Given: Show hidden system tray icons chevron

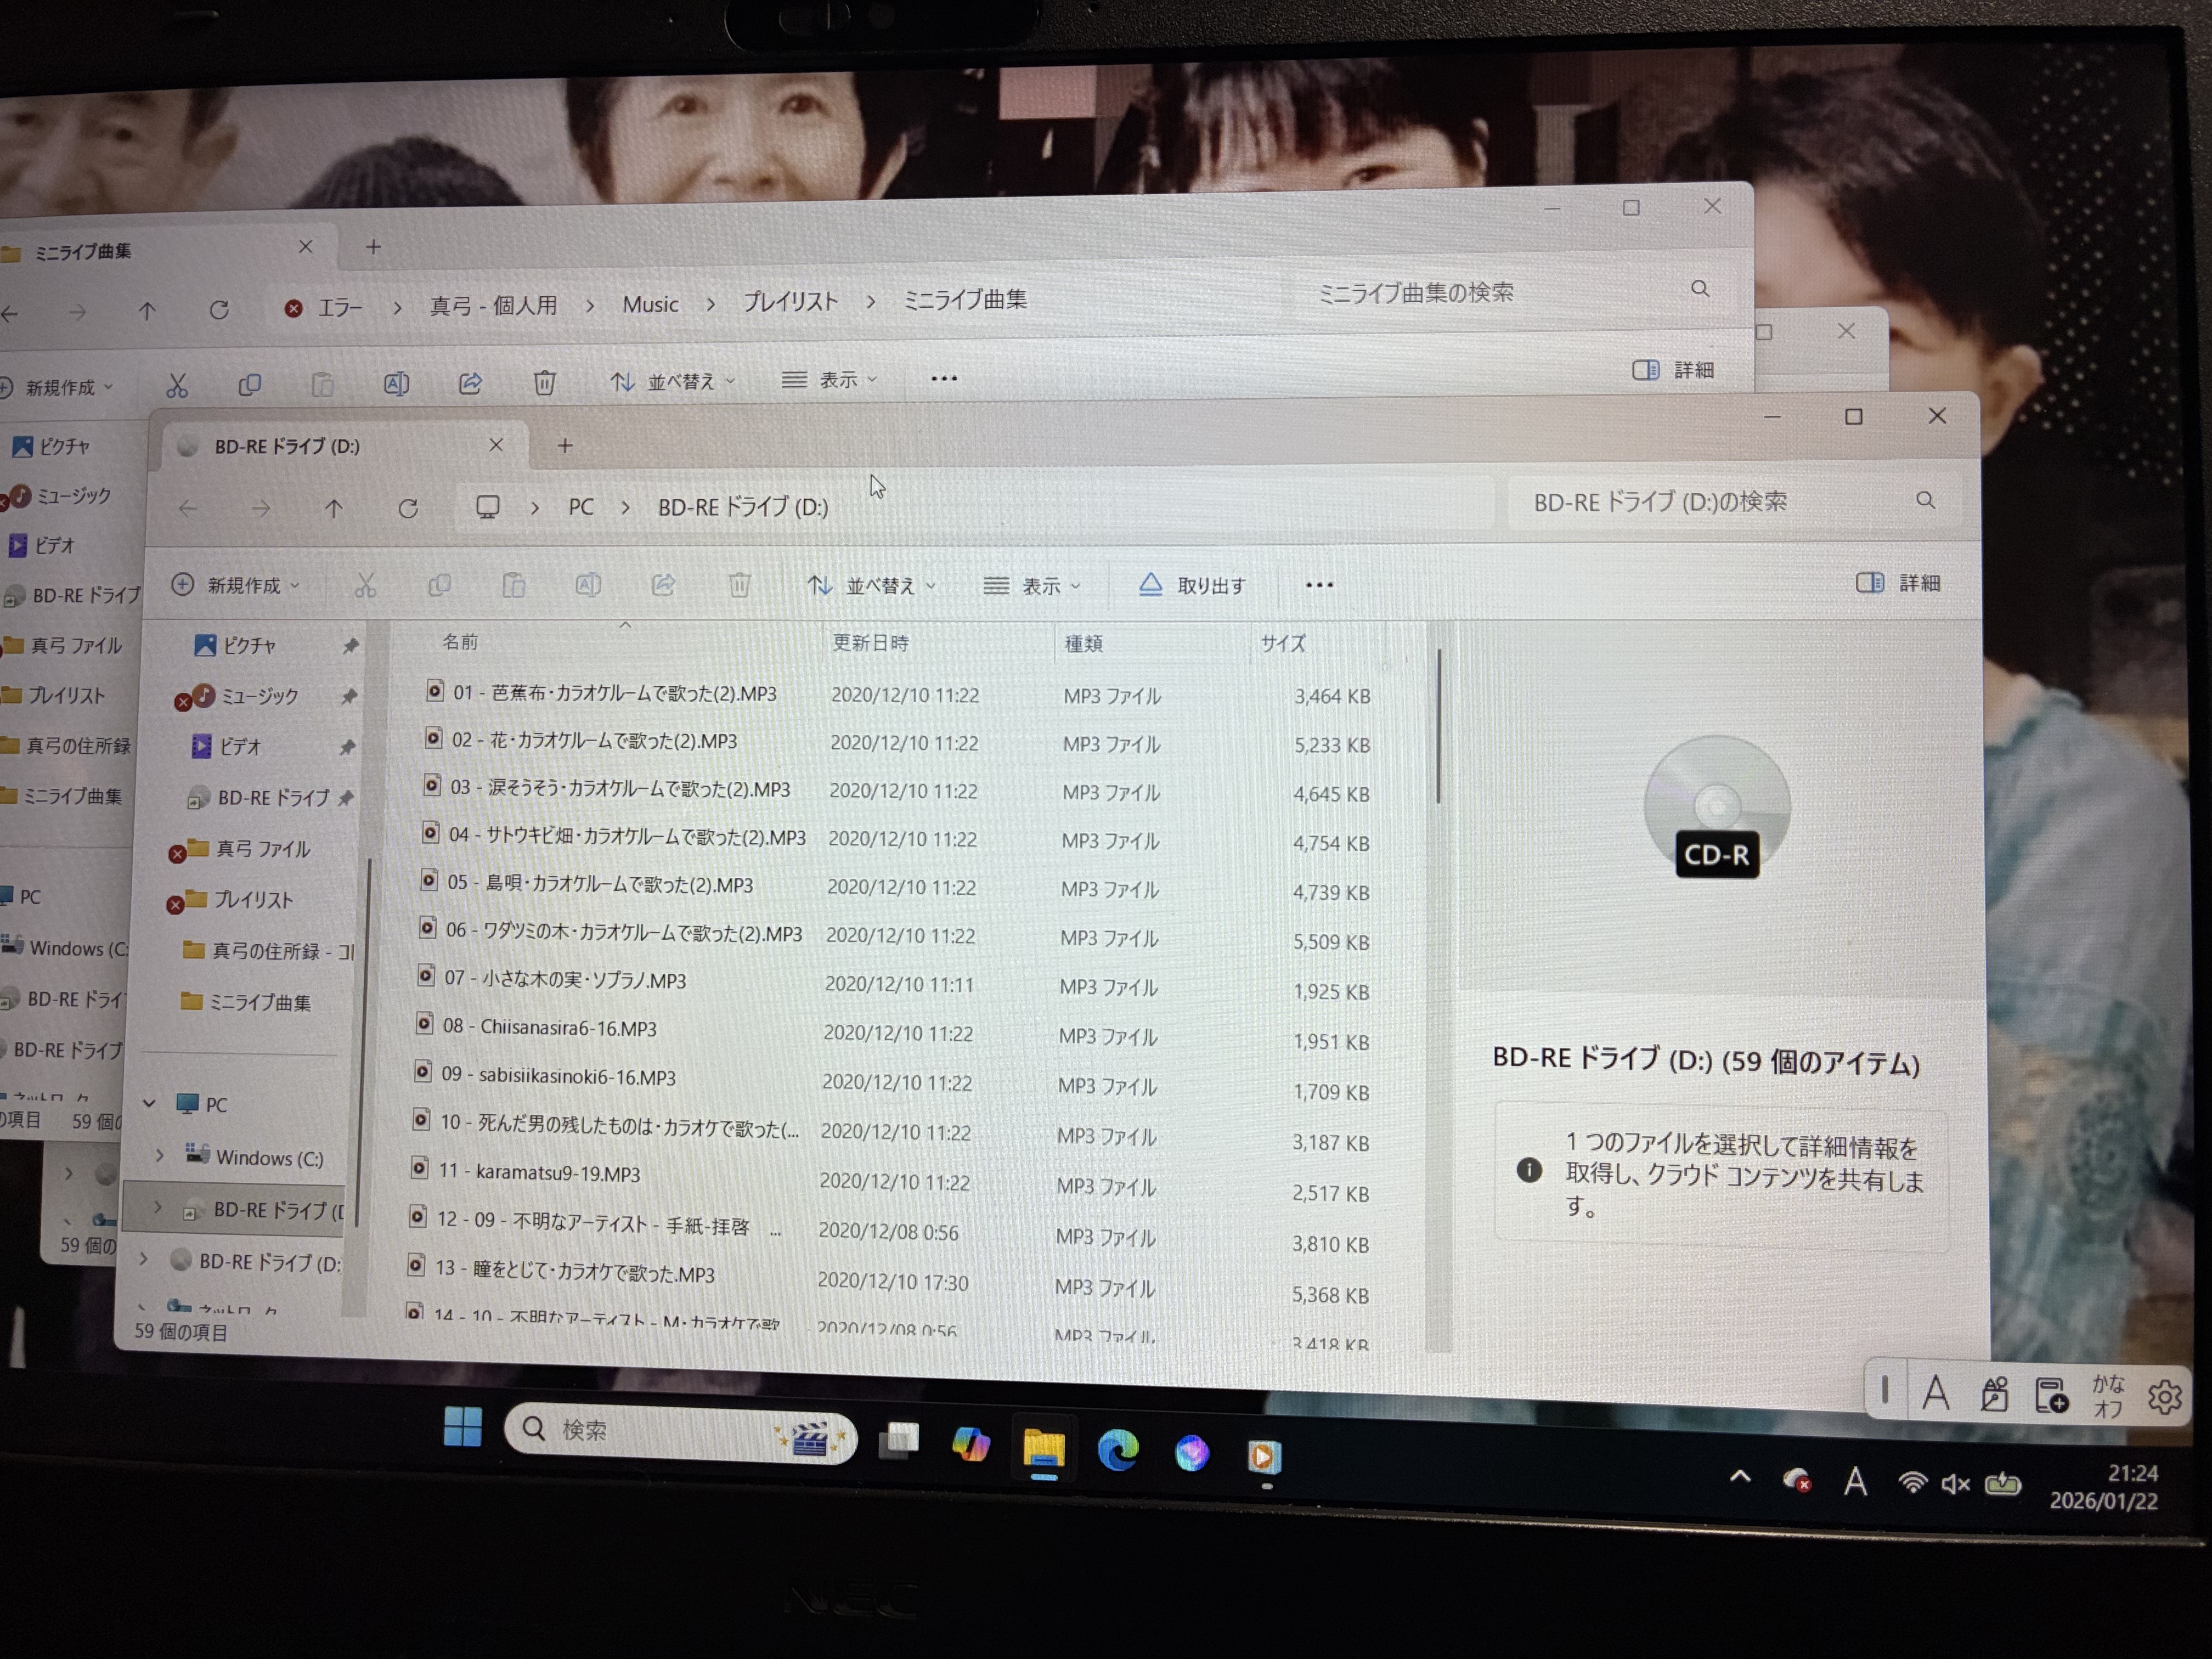Looking at the screenshot, I should click(x=1740, y=1477).
